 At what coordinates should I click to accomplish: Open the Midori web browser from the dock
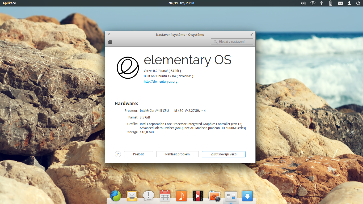115,196
